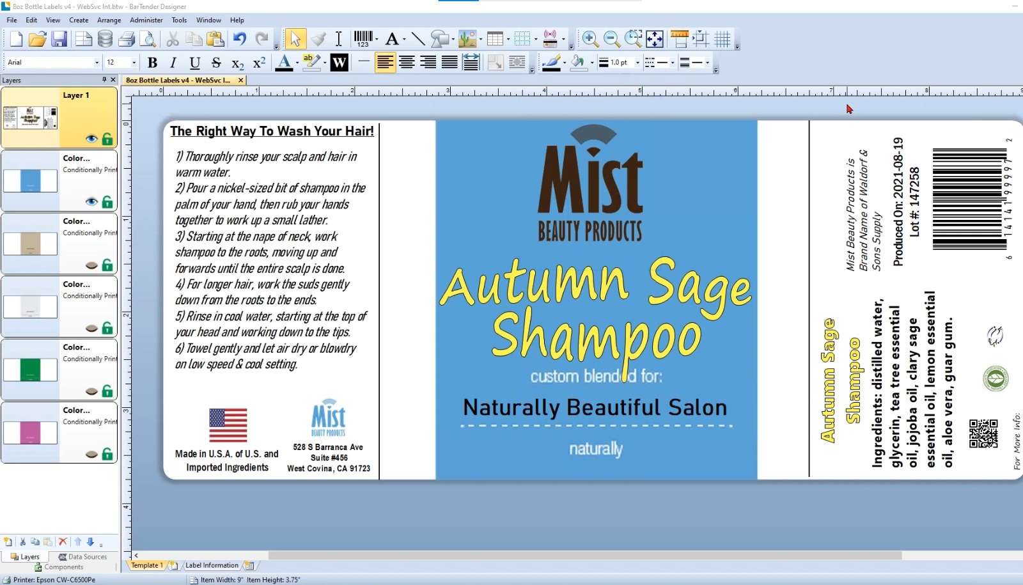
Task: Click the Zoom In magnifier
Action: tap(590, 40)
